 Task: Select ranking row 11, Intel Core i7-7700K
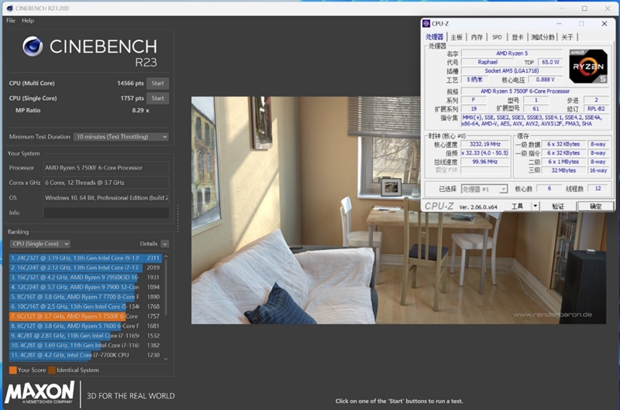[x=85, y=355]
